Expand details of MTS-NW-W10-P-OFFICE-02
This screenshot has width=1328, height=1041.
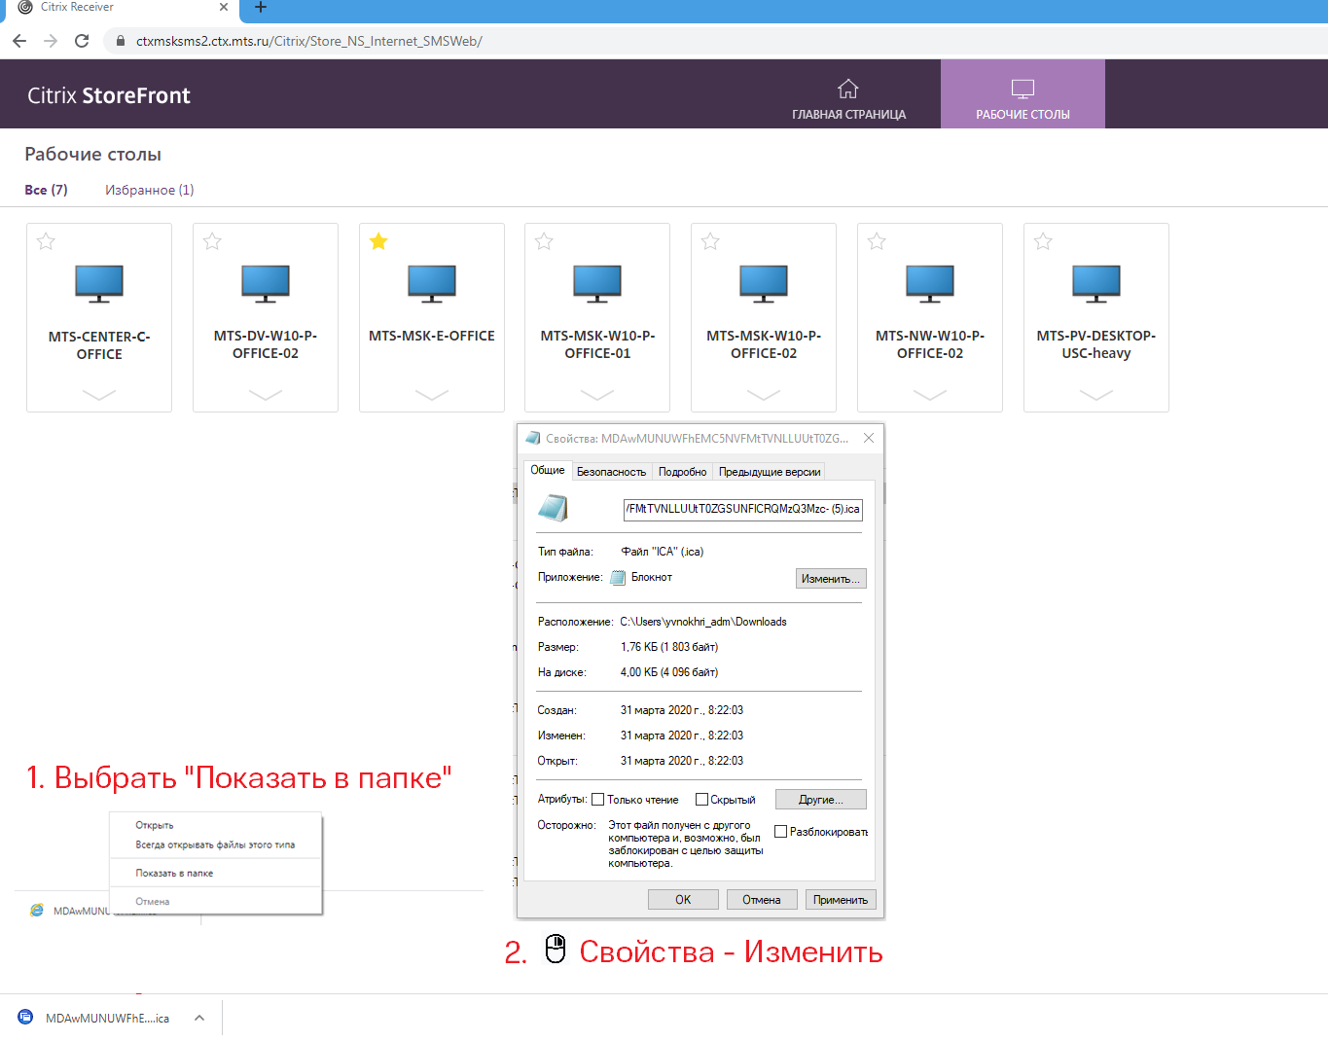930,395
